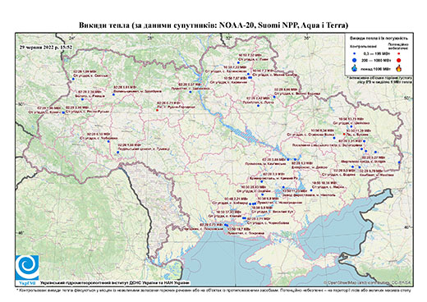Click the 18,7 МВт heat value label

pyautogui.click(x=240, y=229)
